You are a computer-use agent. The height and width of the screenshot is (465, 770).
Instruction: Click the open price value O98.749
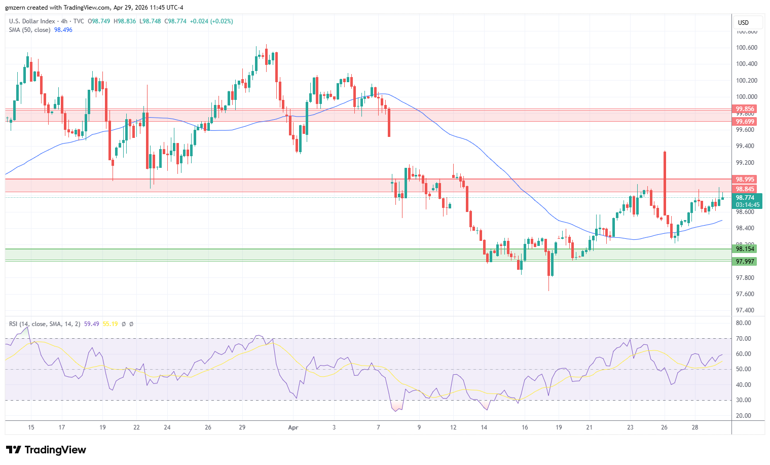point(99,21)
